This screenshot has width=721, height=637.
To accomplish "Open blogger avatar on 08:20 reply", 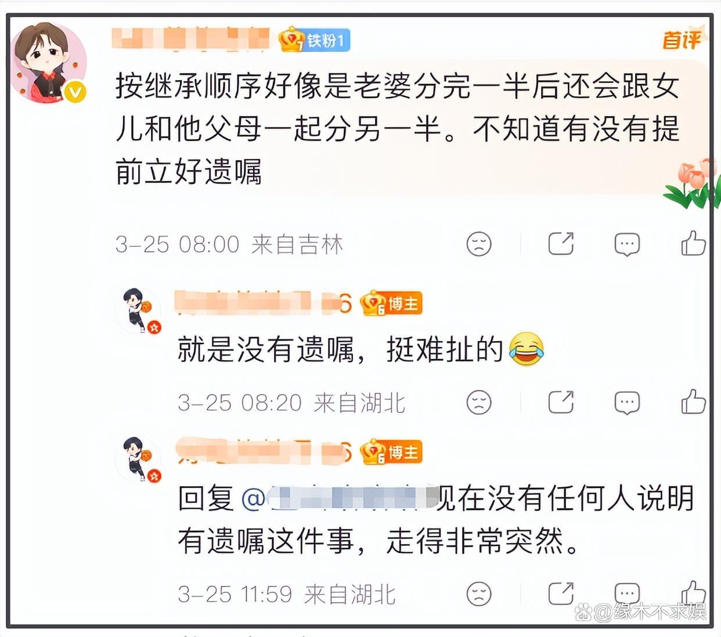I will pos(138,310).
